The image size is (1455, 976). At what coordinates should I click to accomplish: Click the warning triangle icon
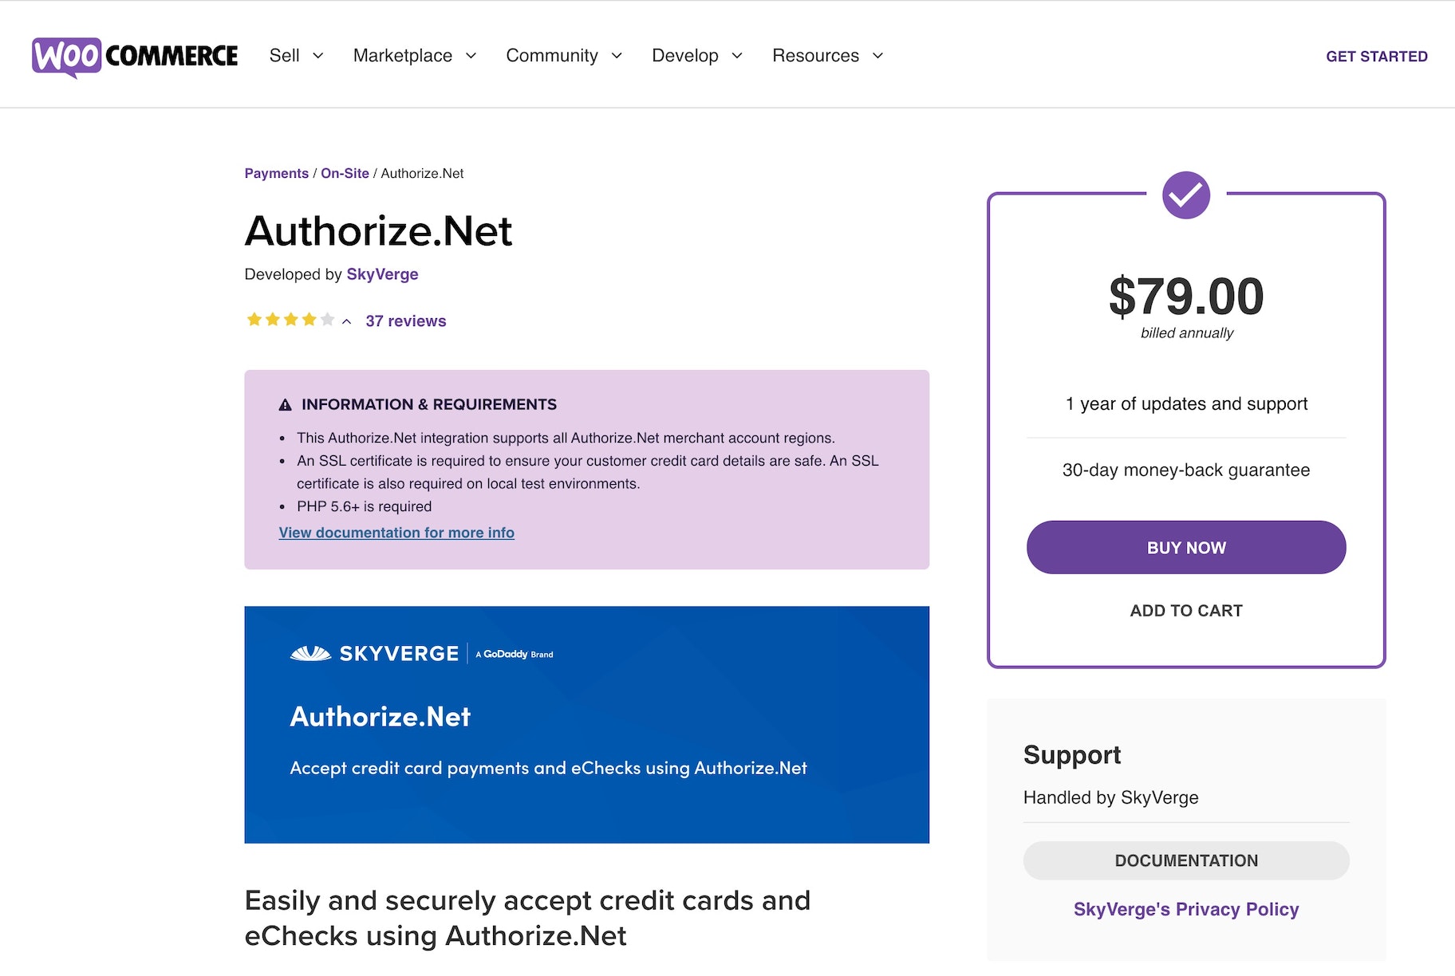[285, 405]
